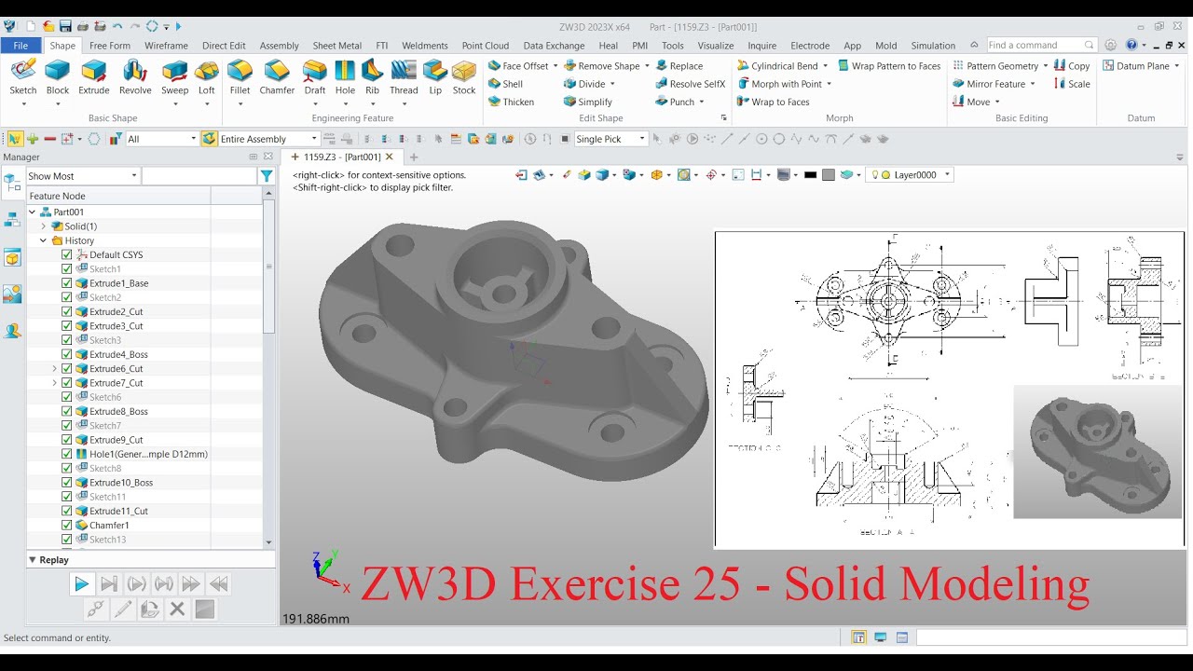Run Resolve SelfX command
The height and width of the screenshot is (671, 1193).
tap(690, 84)
